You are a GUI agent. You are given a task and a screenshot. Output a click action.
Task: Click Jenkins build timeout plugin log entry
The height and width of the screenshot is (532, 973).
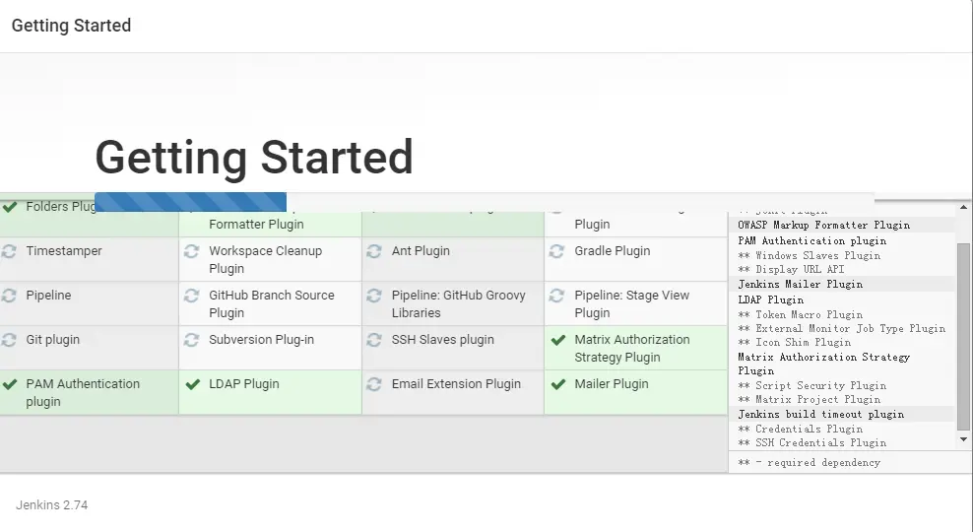[x=820, y=415]
